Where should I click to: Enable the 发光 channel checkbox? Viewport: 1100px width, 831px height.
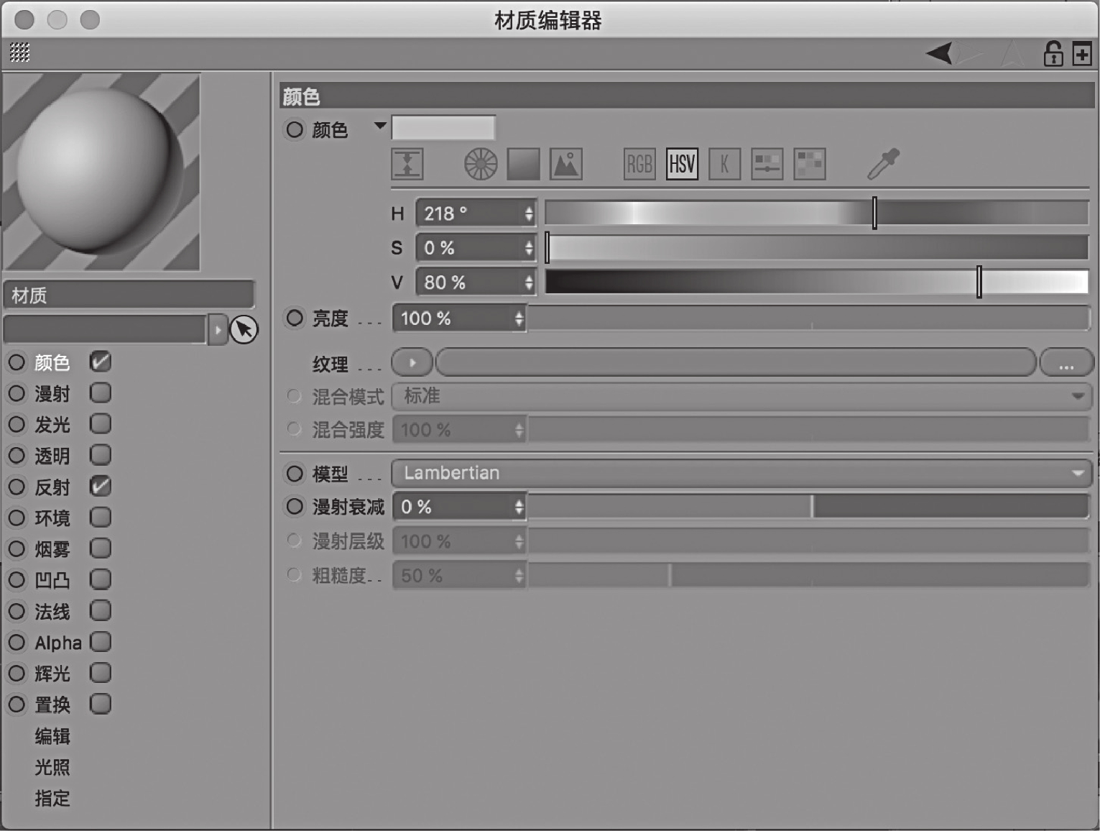[101, 423]
